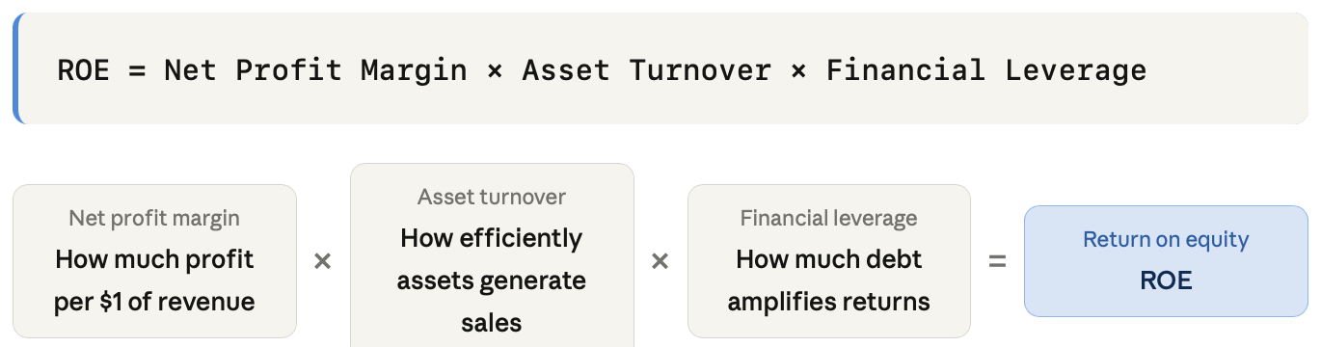Click the second × symbol in the ROE formula

tap(798, 70)
